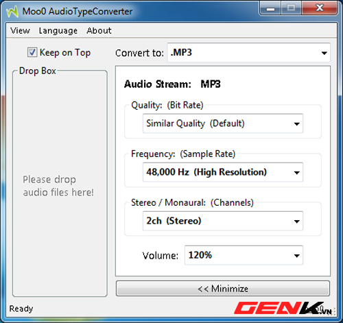Open the Volume percentage dropdown
Screen dimensions: 343x323
[x=244, y=255]
